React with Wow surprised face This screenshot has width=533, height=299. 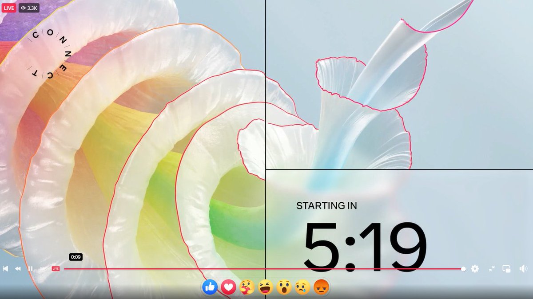tap(284, 287)
